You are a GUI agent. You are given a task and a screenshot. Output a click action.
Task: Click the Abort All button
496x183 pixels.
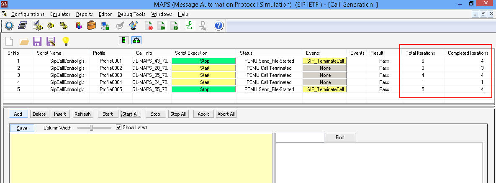226,114
